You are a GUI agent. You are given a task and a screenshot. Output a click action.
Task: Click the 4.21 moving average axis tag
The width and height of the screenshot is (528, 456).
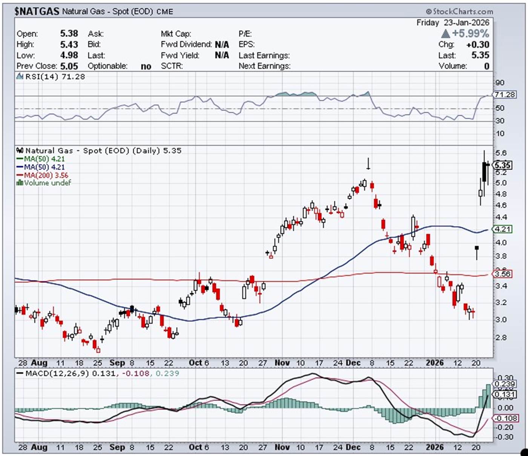pos(503,229)
